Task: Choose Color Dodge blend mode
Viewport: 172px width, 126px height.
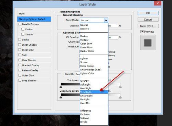Action: [x=94, y=66]
